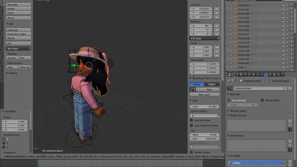Open the properties editor type selector
This screenshot has height=167, width=297.
230,74
